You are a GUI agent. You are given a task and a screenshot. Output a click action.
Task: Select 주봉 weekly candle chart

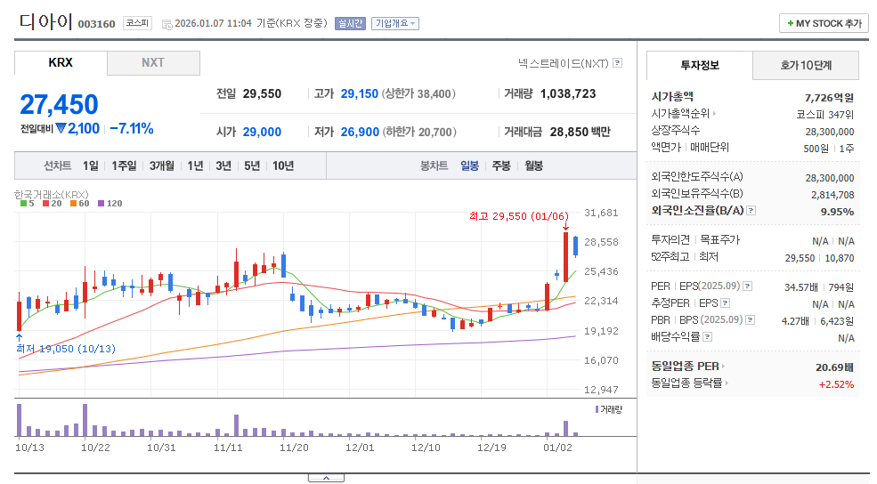pos(501,166)
